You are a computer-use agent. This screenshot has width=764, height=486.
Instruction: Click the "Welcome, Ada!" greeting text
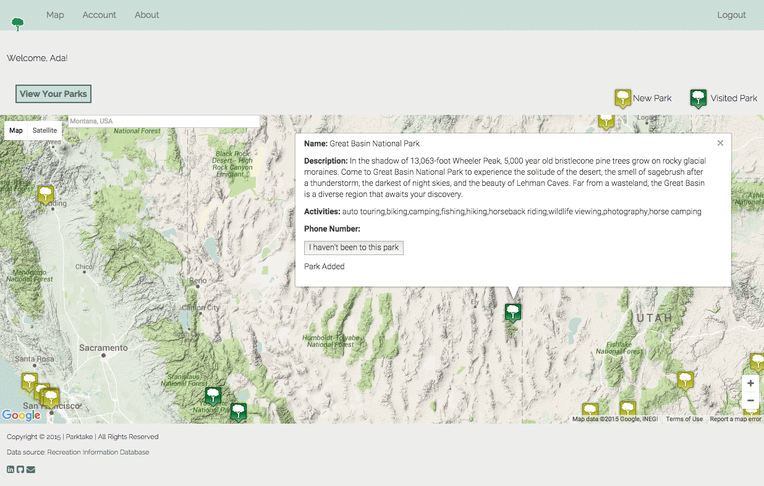[37, 58]
